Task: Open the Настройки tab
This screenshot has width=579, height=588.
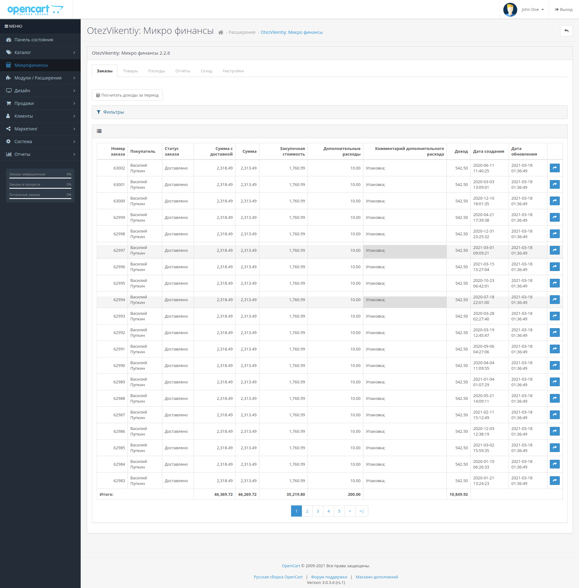Action: 233,71
